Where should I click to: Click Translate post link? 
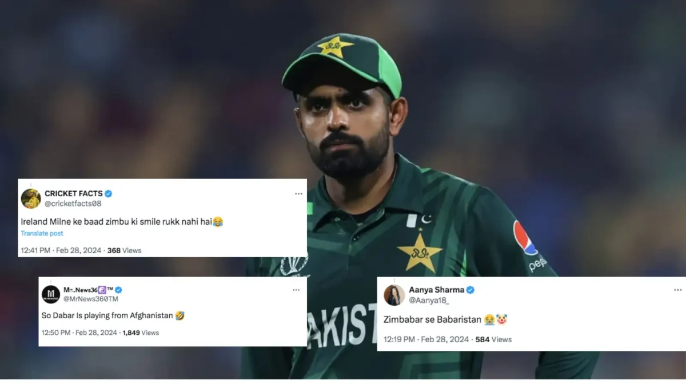click(x=42, y=233)
